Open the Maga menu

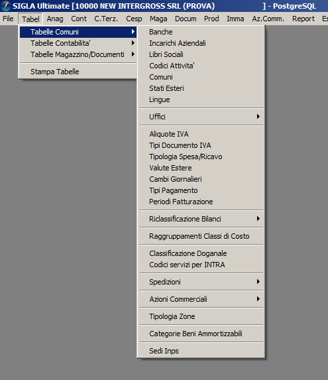coord(158,19)
